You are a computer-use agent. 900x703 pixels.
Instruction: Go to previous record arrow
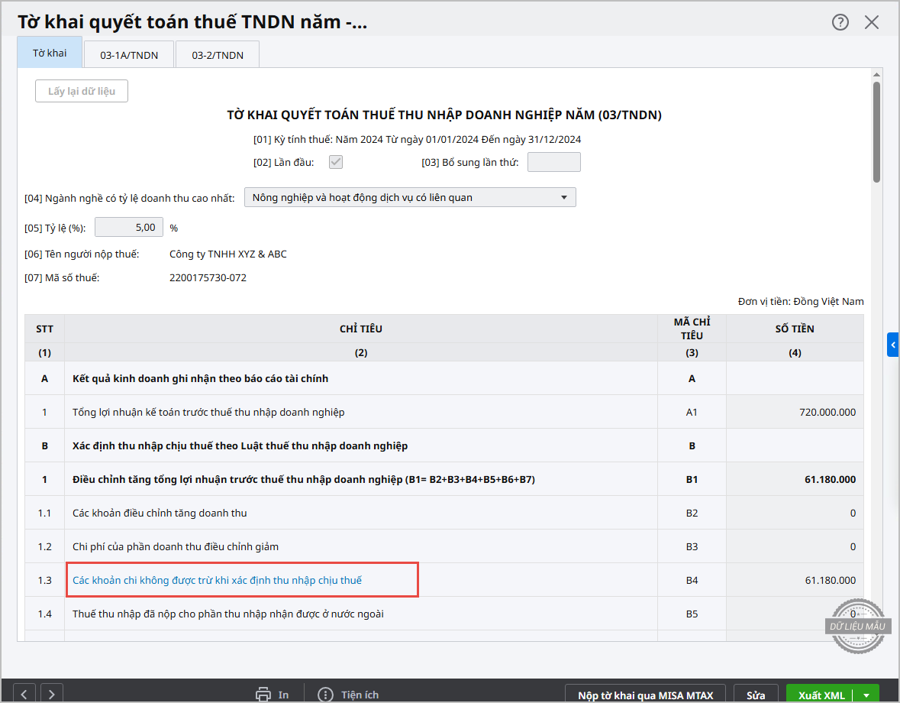pos(24,695)
